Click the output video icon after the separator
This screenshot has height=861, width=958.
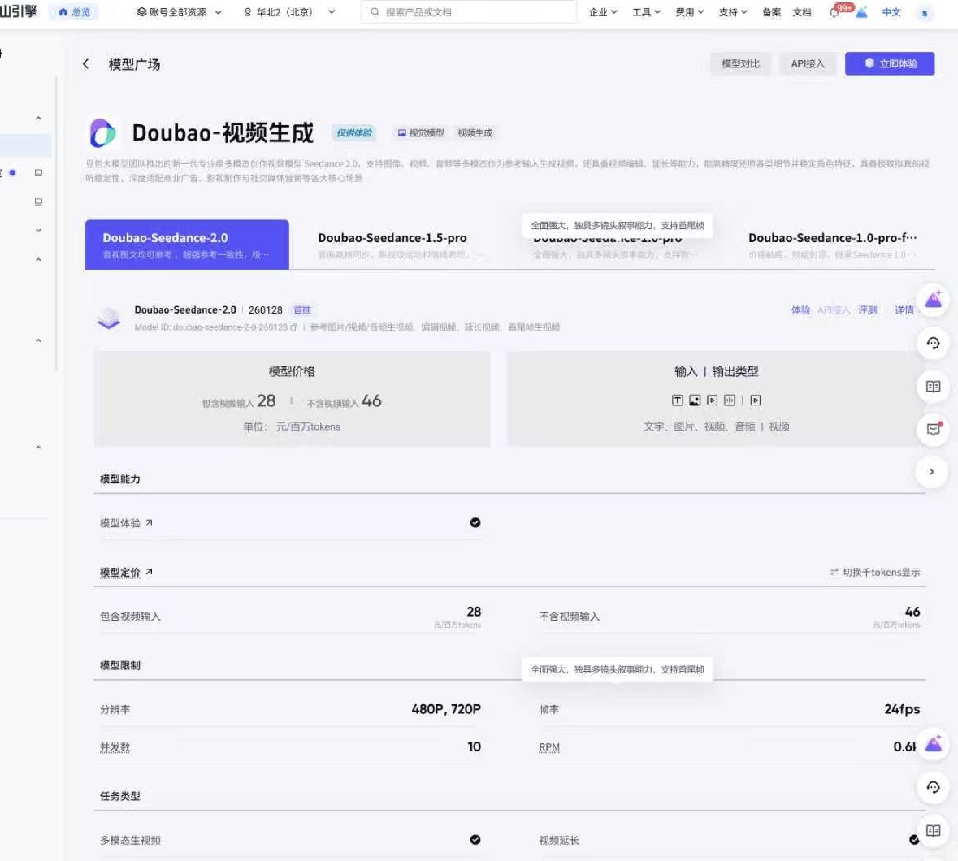tap(756, 400)
